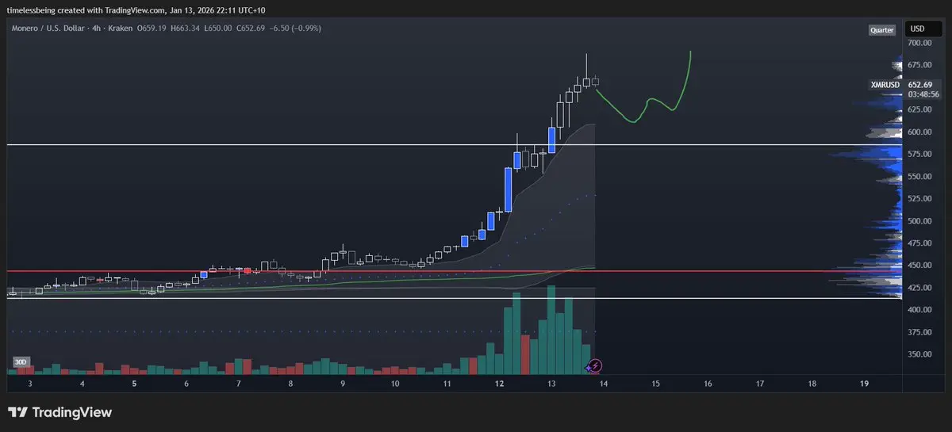The width and height of the screenshot is (952, 432).
Task: Click date 7 on the time axis
Action: (239, 383)
